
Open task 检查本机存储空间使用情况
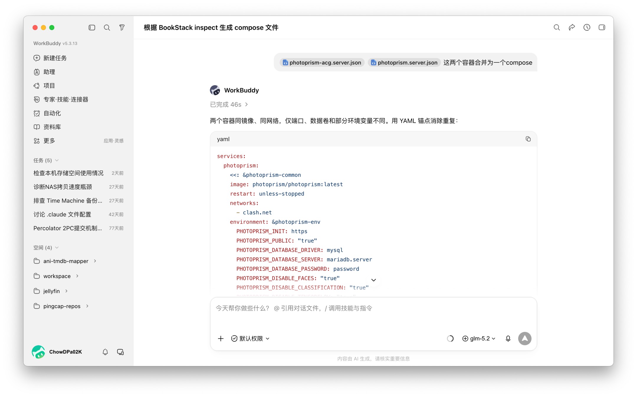tap(78, 173)
